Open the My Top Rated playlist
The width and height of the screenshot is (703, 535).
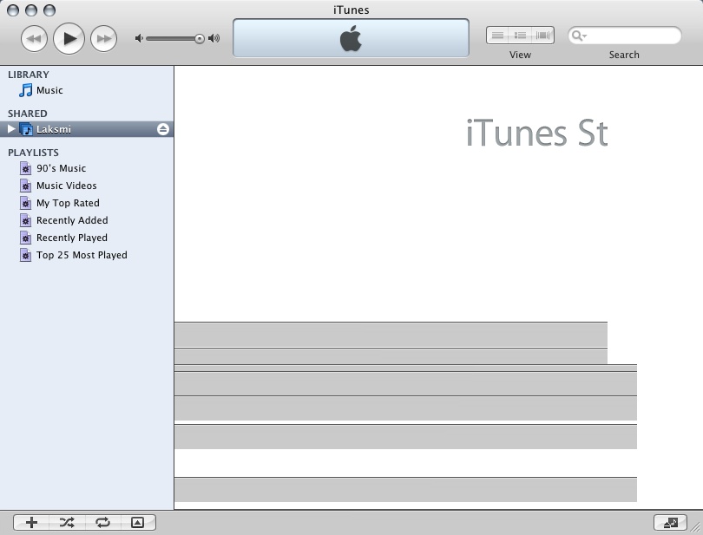68,204
